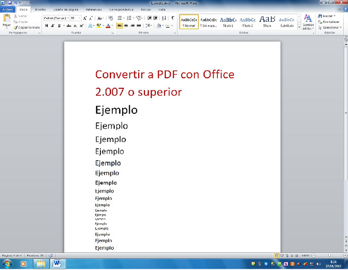Viewport: 348px width, 270px height.
Task: Toggle align text left
Action: pyautogui.click(x=120, y=26)
